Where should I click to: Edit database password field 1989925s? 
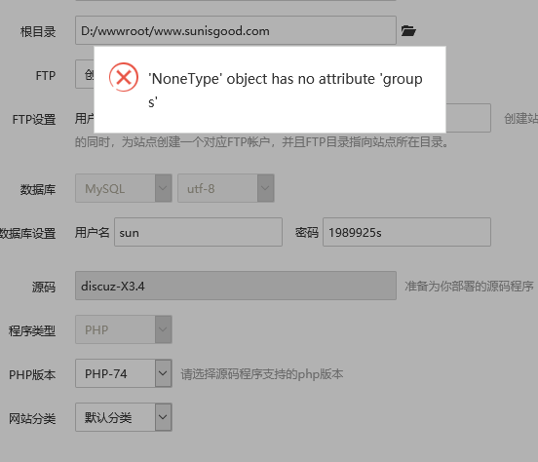click(x=406, y=232)
